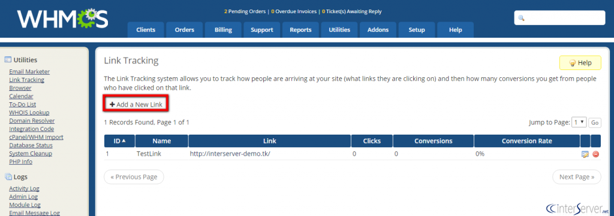Open Link Tracking in sidebar
The image size is (614, 216).
[x=26, y=80]
